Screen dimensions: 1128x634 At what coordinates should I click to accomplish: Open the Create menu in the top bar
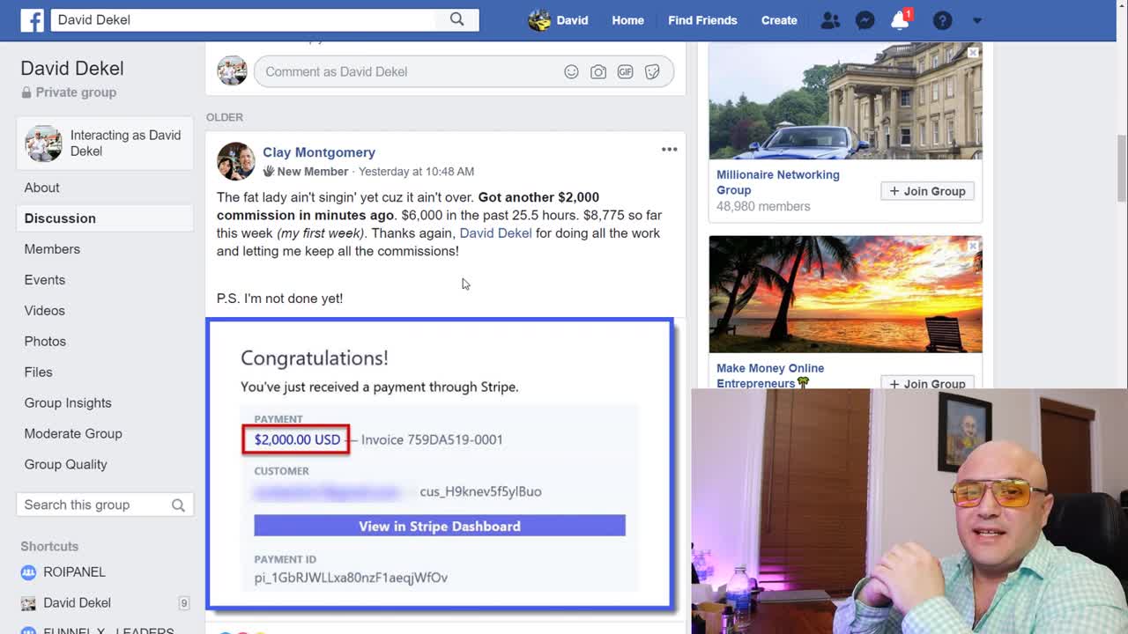click(x=779, y=20)
